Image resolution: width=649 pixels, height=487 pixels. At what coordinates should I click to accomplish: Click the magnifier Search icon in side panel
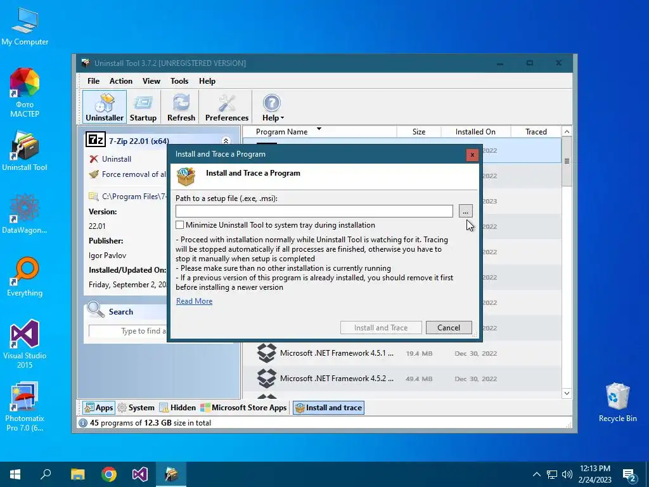[96, 309]
